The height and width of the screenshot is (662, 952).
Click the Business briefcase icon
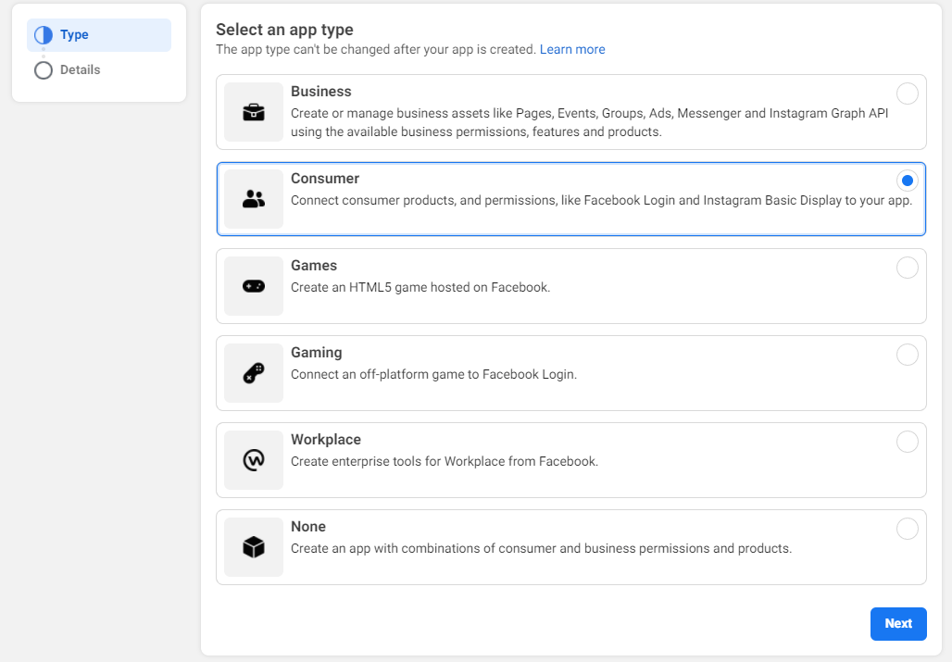[x=253, y=112]
